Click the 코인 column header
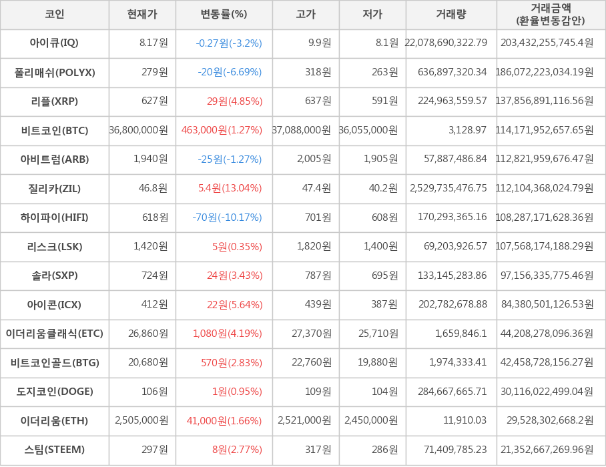This screenshot has height=467, width=606. [x=54, y=15]
